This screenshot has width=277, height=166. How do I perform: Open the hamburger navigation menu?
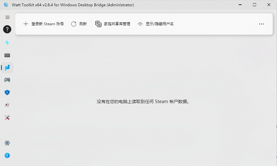click(x=7, y=17)
